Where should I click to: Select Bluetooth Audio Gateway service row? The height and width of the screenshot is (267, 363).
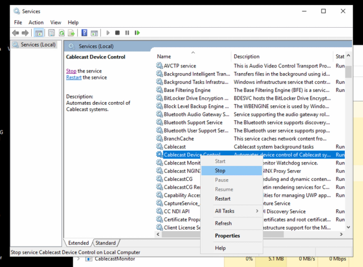click(251, 115)
